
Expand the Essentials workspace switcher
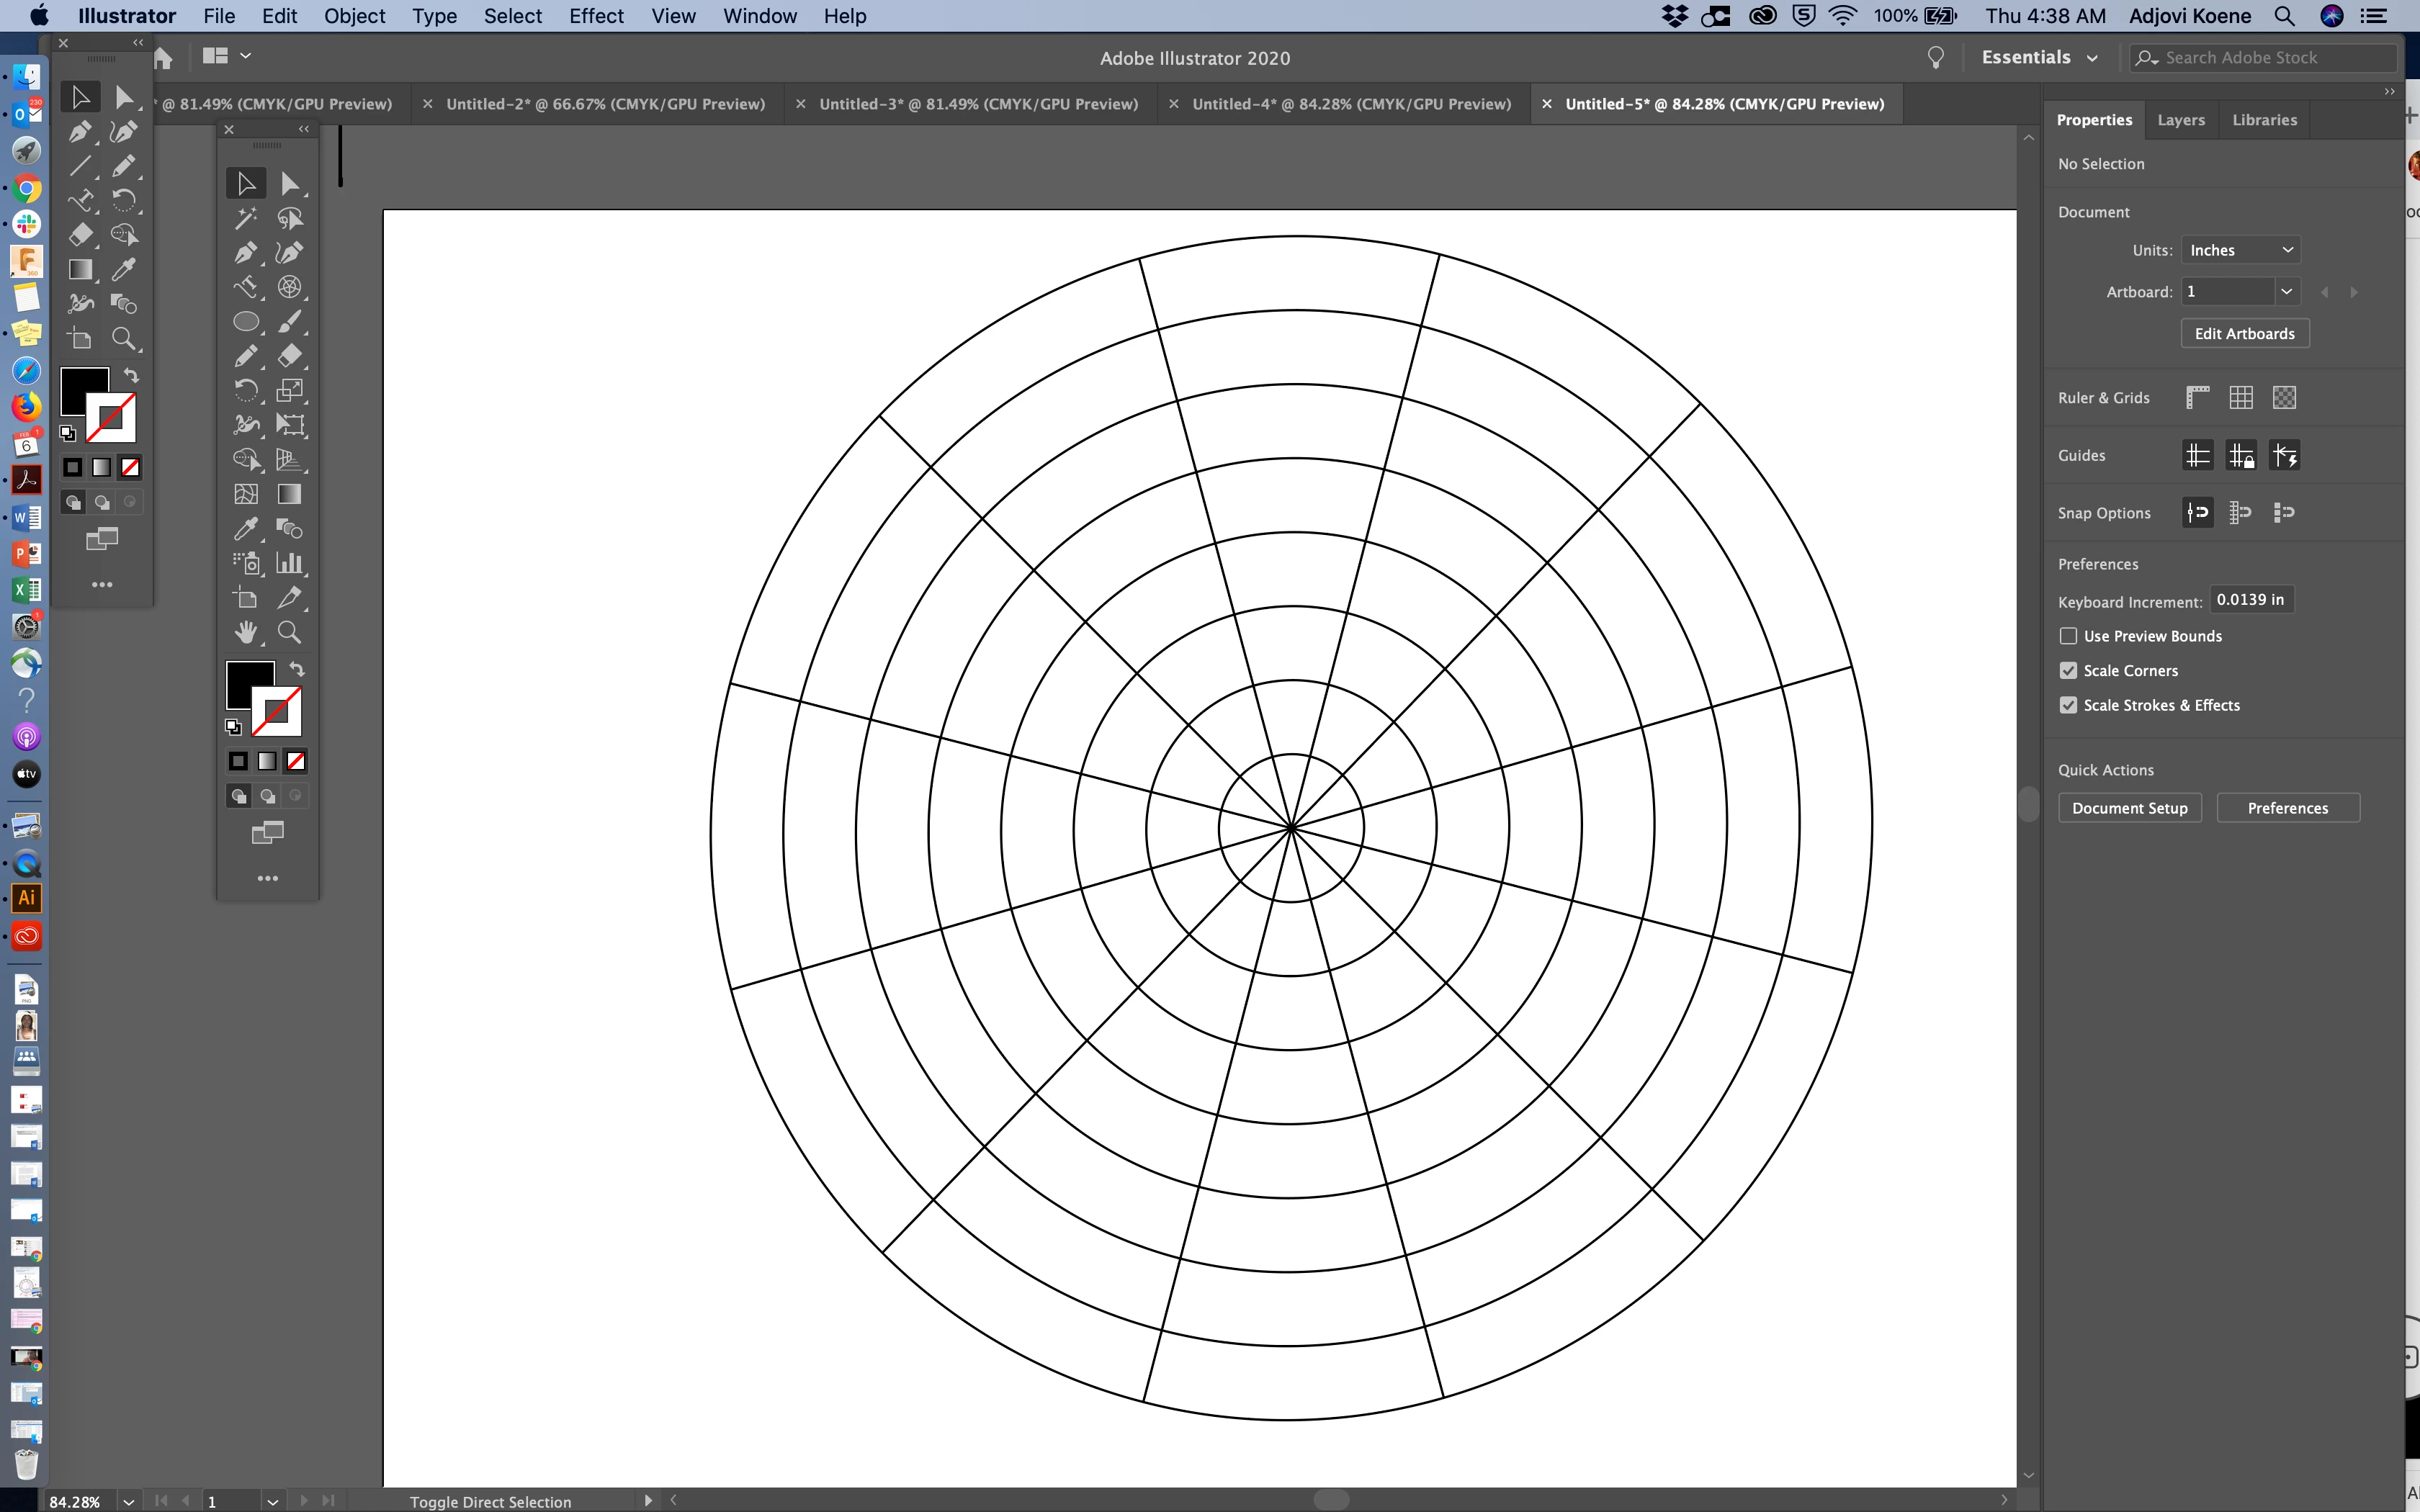(2039, 57)
